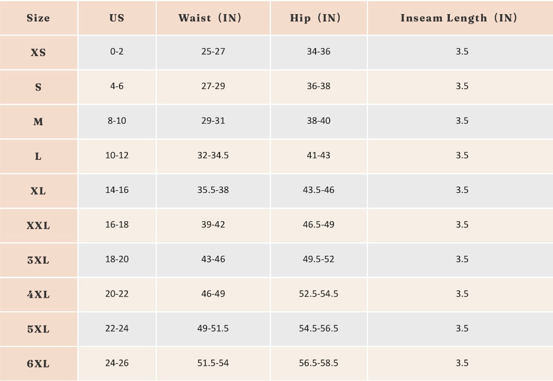
Task: Click the US column header
Action: click(x=117, y=18)
